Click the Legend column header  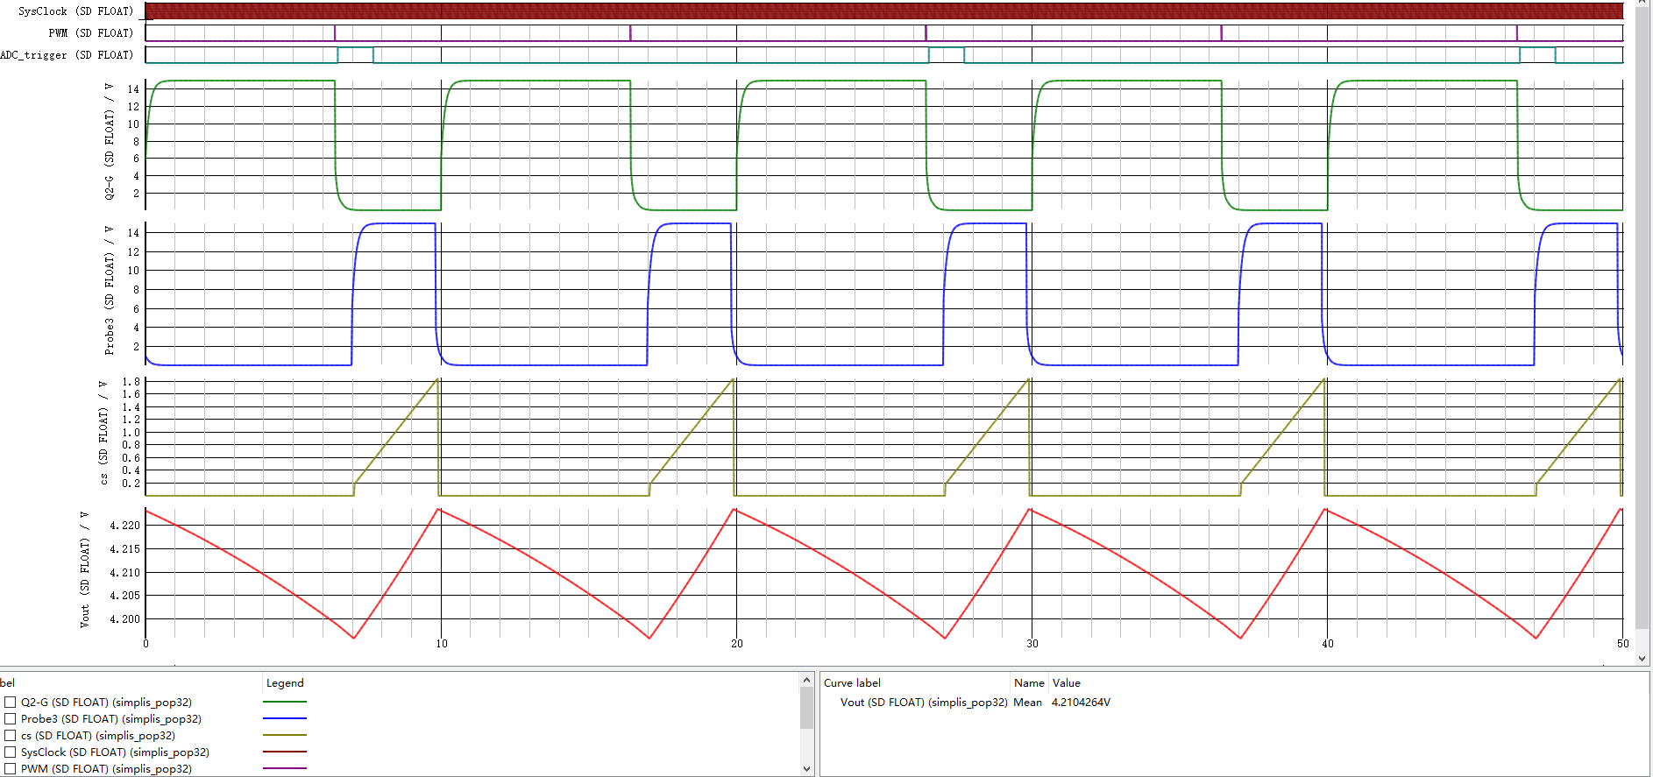[285, 683]
